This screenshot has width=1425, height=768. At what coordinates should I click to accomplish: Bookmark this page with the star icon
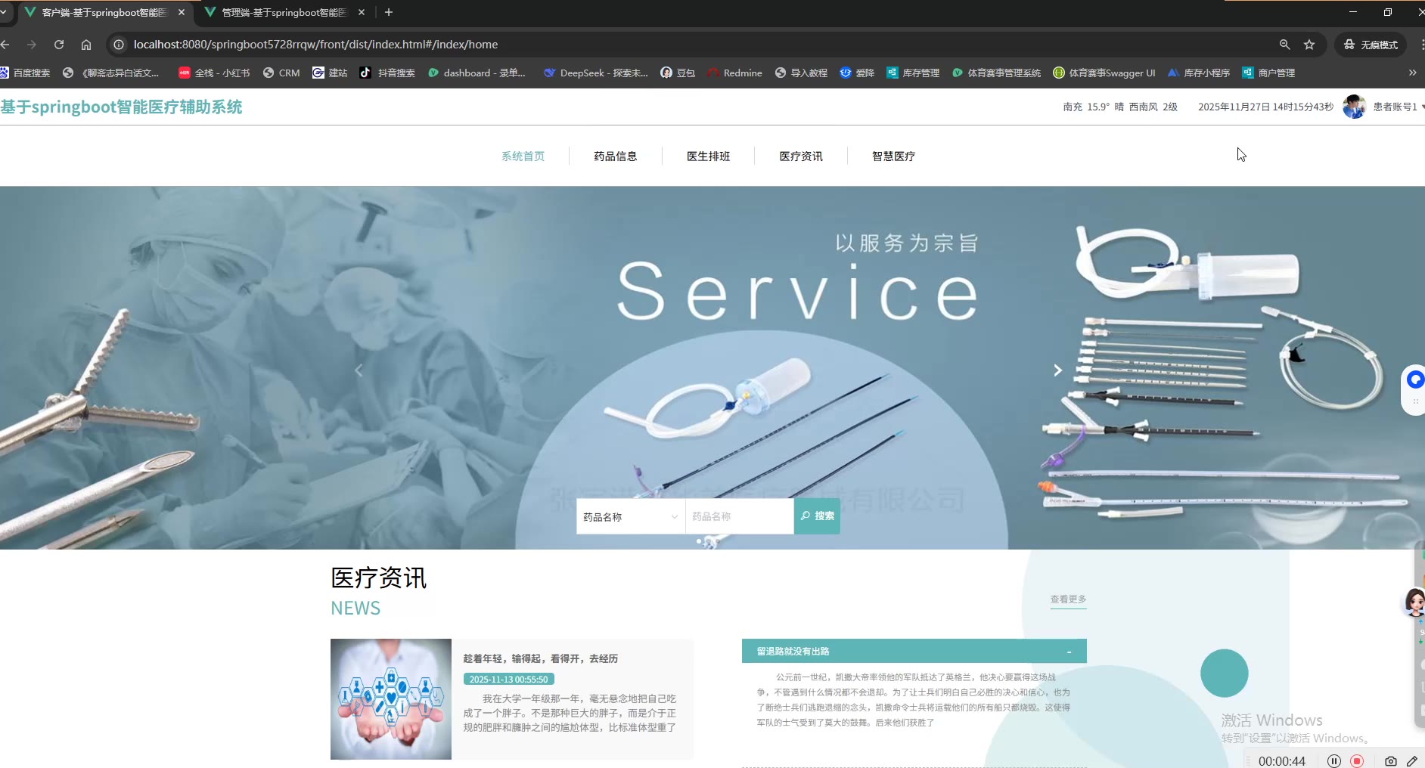pos(1309,45)
